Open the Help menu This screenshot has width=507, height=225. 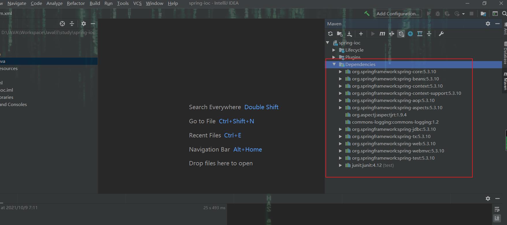click(x=173, y=3)
